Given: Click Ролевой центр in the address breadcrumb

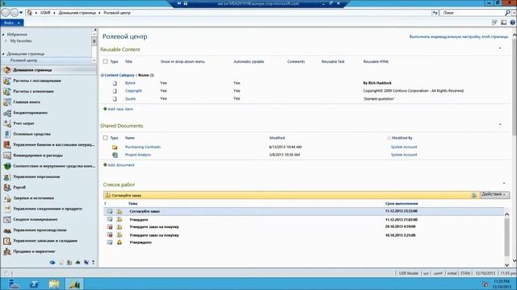Looking at the screenshot, I should [x=117, y=13].
